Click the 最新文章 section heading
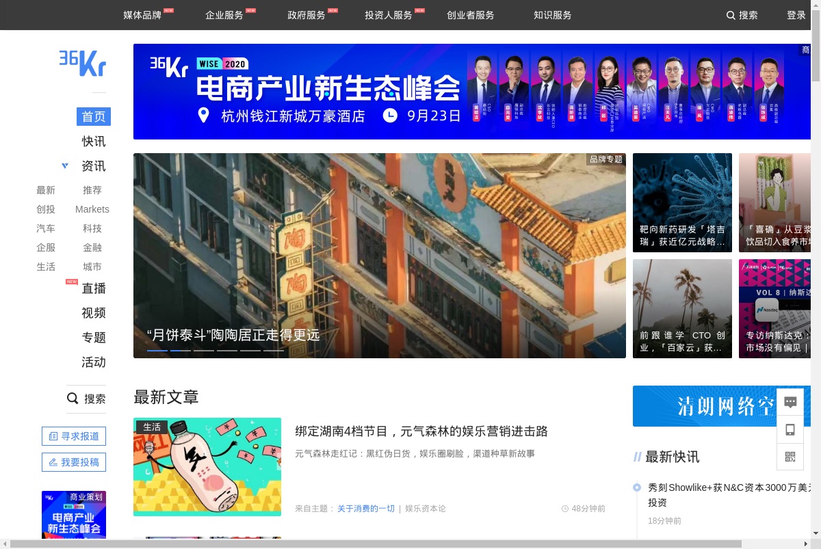The height and width of the screenshot is (549, 821). pos(166,397)
